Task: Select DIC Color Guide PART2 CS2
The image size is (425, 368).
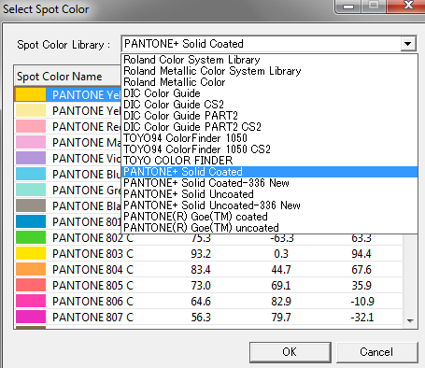Action: click(x=269, y=127)
